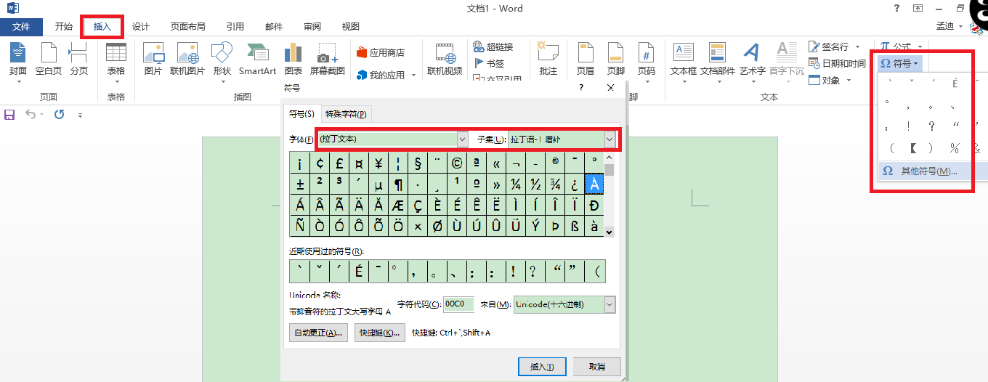Image resolution: width=988 pixels, height=382 pixels.
Task: Click the 字符代码 character code field
Action: point(458,304)
